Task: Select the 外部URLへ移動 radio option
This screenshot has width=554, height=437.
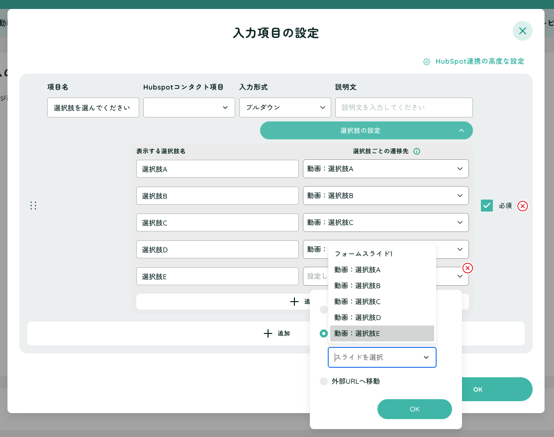Action: (324, 381)
